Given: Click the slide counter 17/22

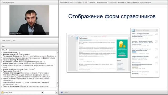Looking at the screenshot, I should click(x=66, y=92).
